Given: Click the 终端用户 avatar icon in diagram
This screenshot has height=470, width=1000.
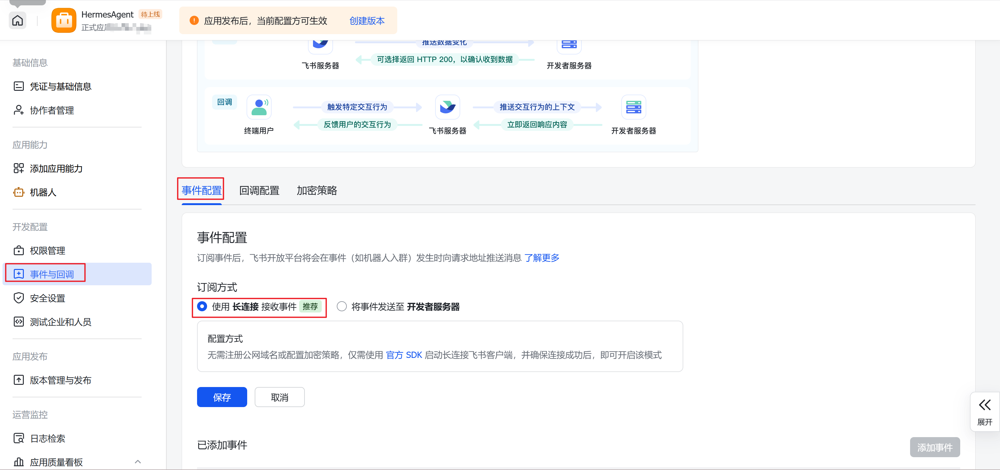Looking at the screenshot, I should click(x=259, y=107).
